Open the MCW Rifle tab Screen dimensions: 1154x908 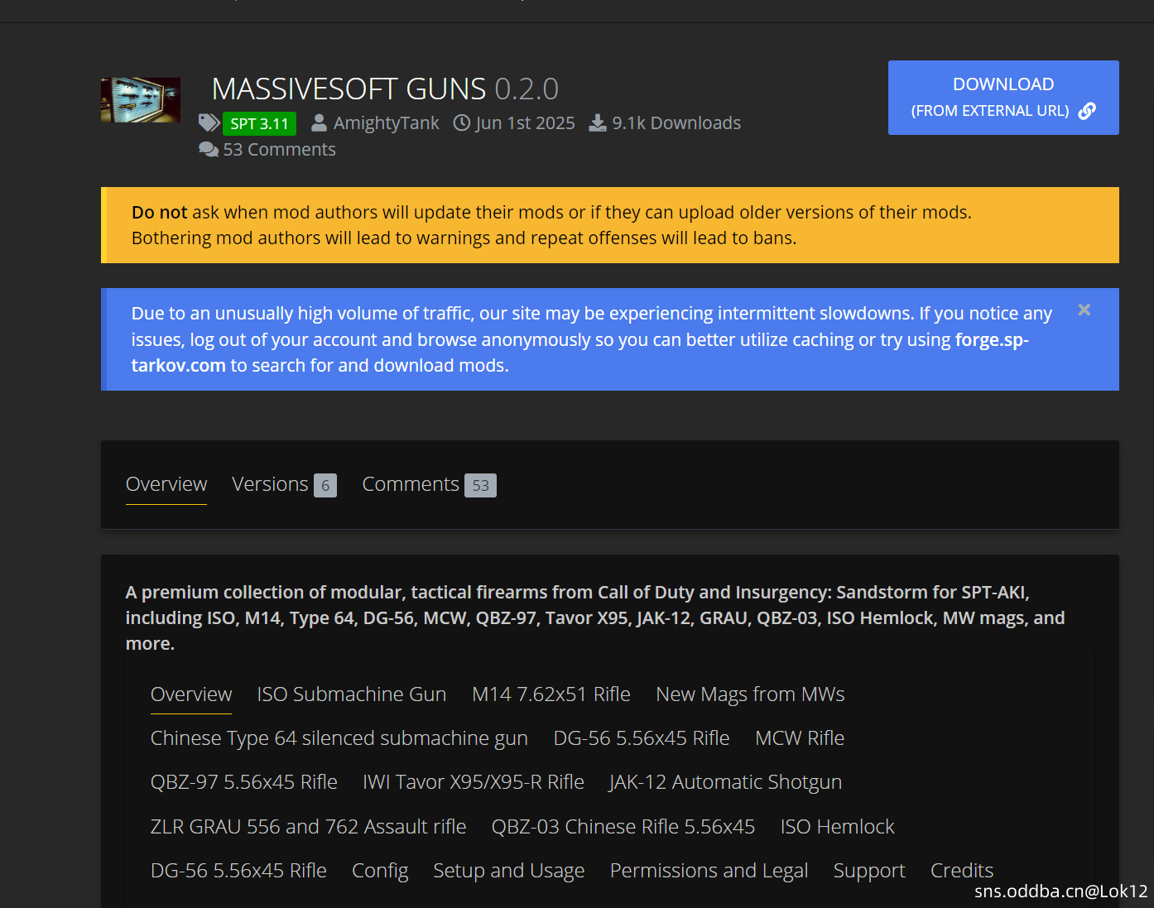(x=800, y=738)
